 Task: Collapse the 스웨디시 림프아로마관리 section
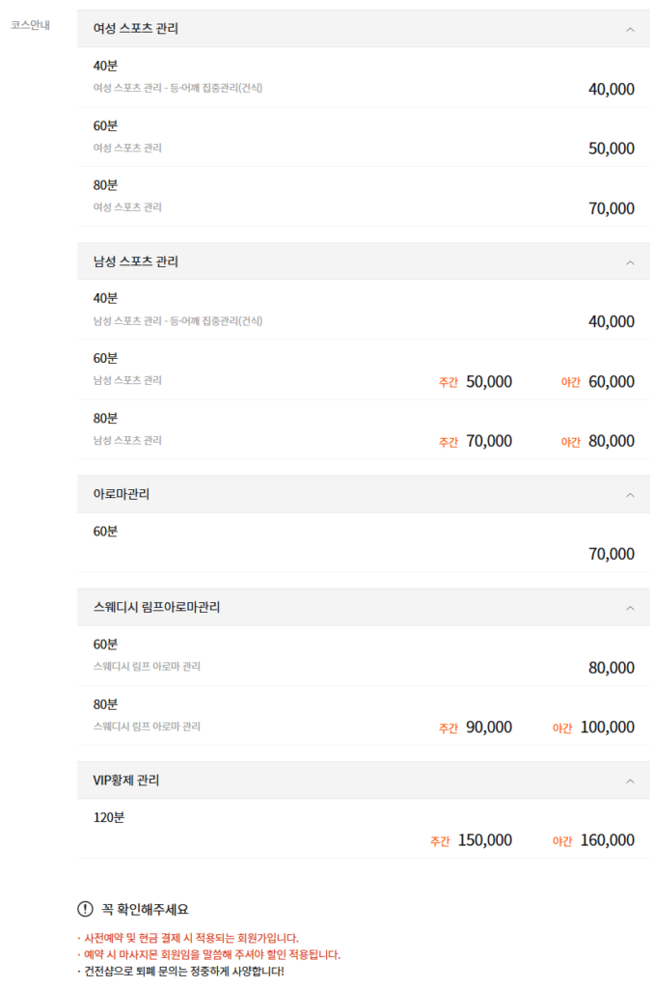tap(632, 608)
